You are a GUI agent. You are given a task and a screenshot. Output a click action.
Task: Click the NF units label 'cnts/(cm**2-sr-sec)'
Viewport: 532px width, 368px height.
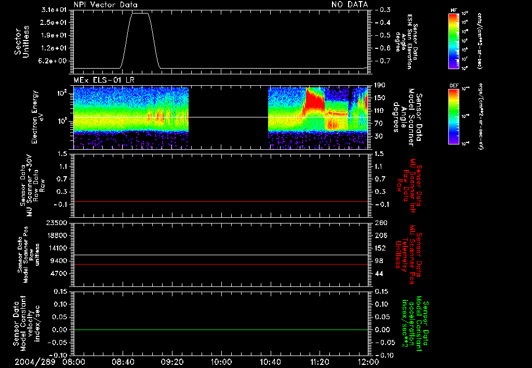[480, 41]
